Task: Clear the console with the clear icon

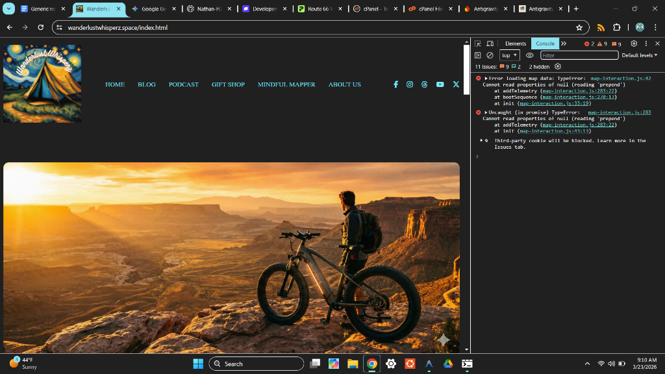Action: click(490, 55)
